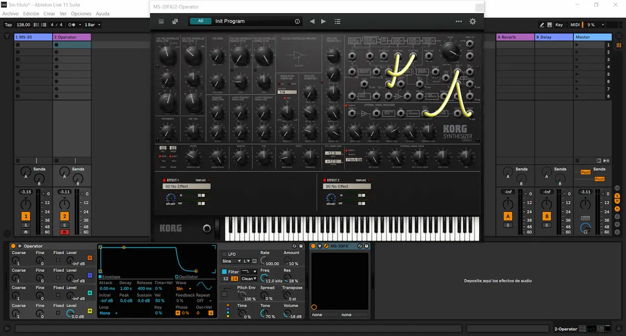Enable draw mode pencil in Ableton
The image size is (626, 336).
pyautogui.click(x=542, y=24)
